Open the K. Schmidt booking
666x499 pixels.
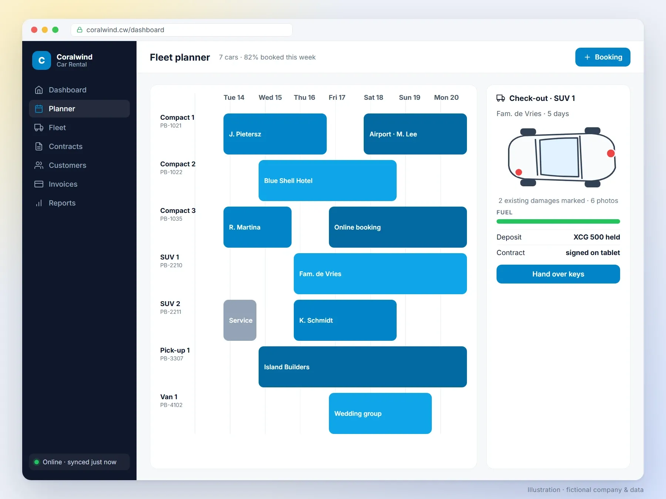[345, 320]
